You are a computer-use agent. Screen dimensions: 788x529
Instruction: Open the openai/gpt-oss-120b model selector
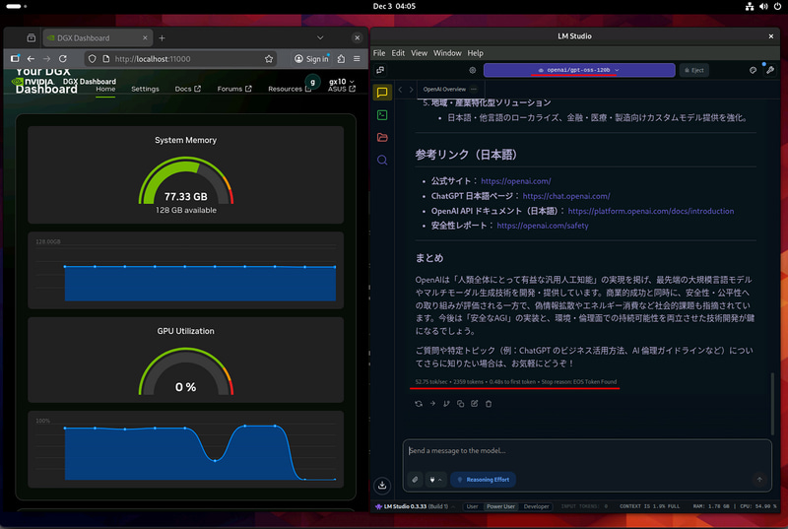coord(579,70)
